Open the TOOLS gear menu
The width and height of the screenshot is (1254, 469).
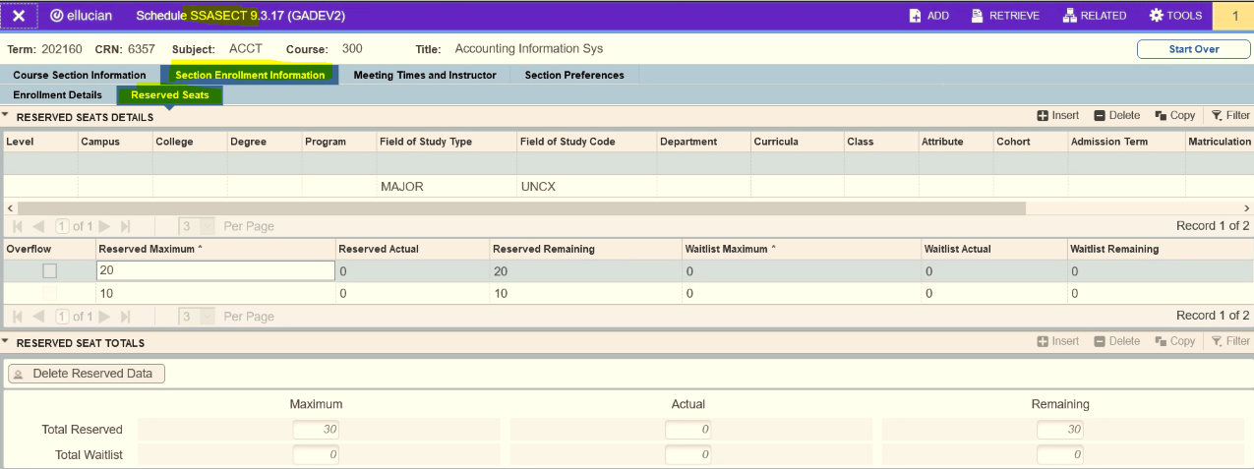click(x=1156, y=16)
